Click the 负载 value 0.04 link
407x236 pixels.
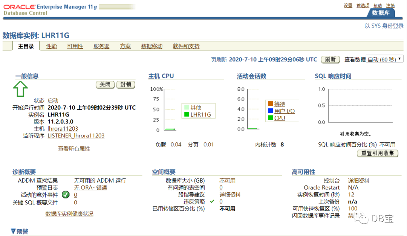pos(176,145)
